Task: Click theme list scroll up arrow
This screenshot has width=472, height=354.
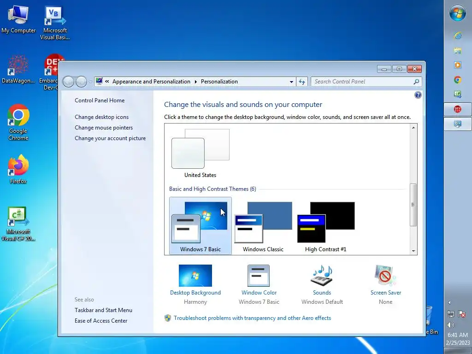Action: (413, 128)
